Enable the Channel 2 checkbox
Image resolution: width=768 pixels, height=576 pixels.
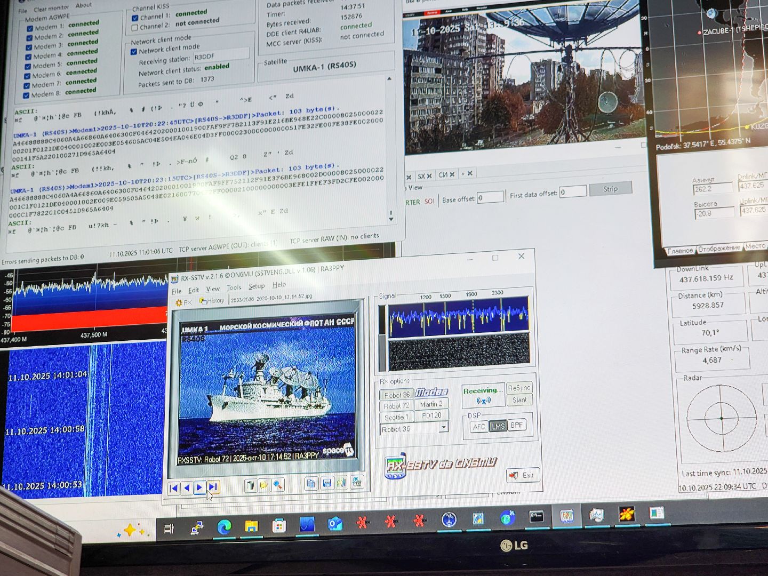click(135, 27)
